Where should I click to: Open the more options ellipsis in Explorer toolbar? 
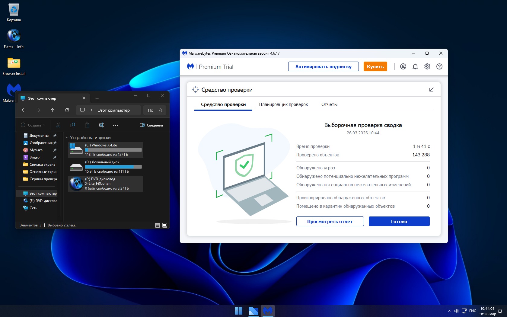tap(116, 125)
